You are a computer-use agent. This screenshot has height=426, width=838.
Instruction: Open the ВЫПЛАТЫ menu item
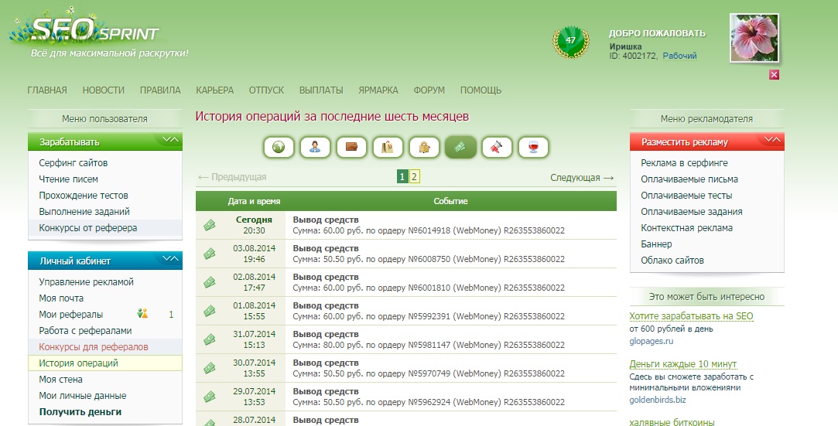[x=321, y=90]
